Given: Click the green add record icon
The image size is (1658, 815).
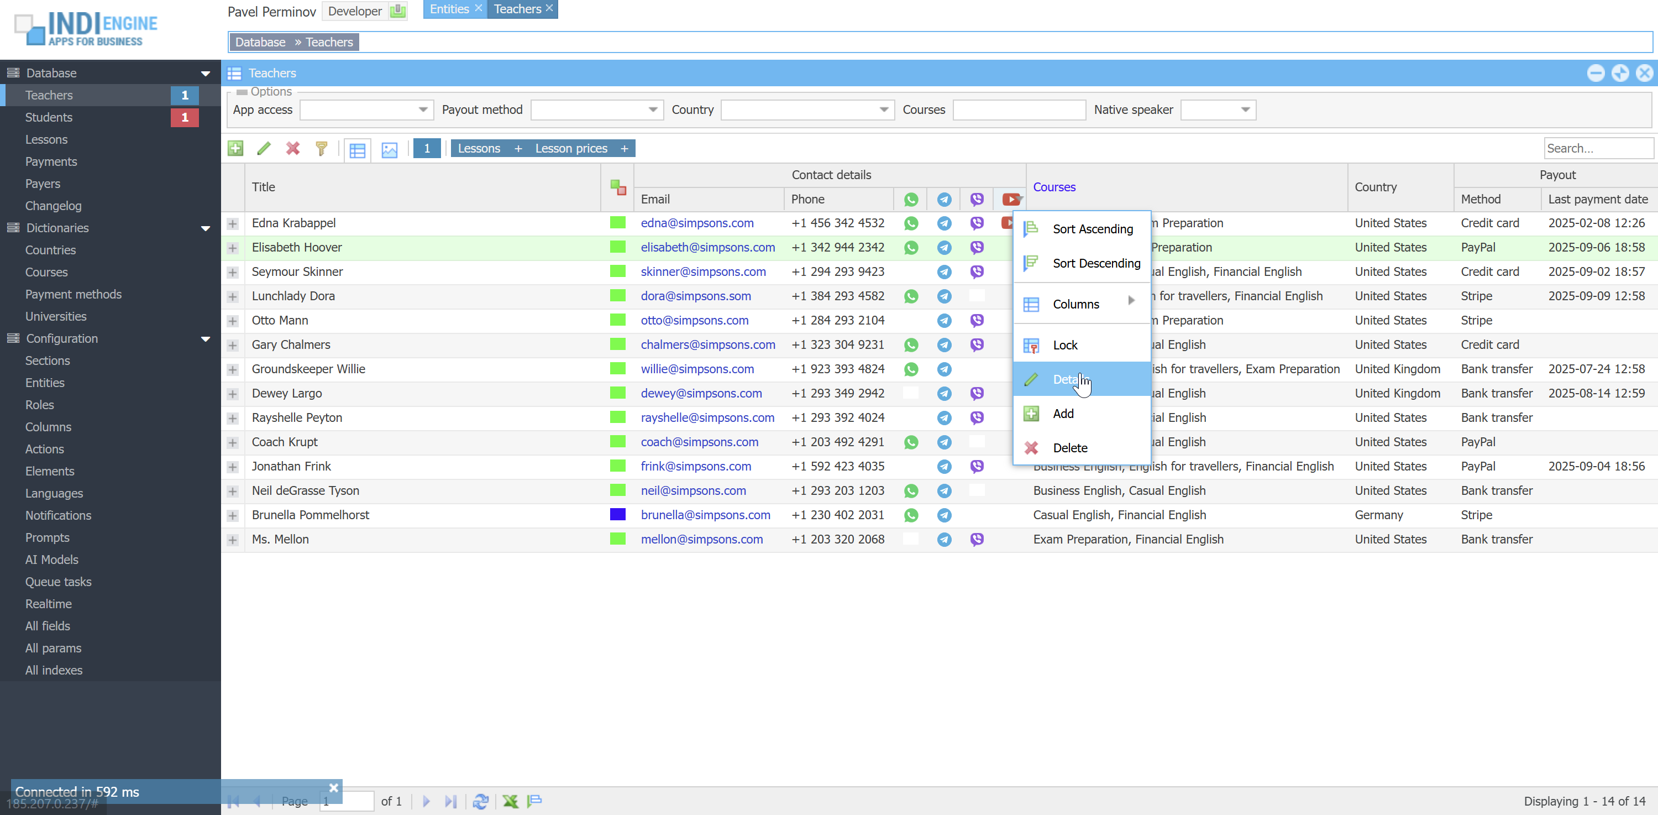Looking at the screenshot, I should click(x=235, y=149).
